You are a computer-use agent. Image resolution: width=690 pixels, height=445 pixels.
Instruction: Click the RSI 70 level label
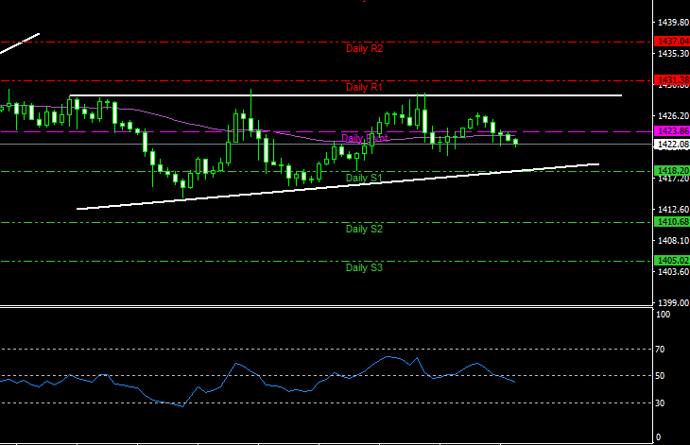tap(660, 350)
